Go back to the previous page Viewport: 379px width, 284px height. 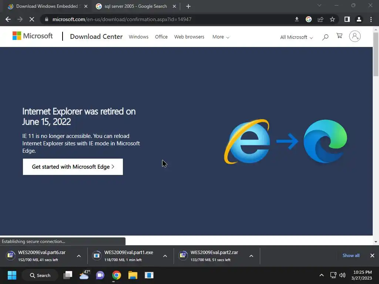point(8,19)
